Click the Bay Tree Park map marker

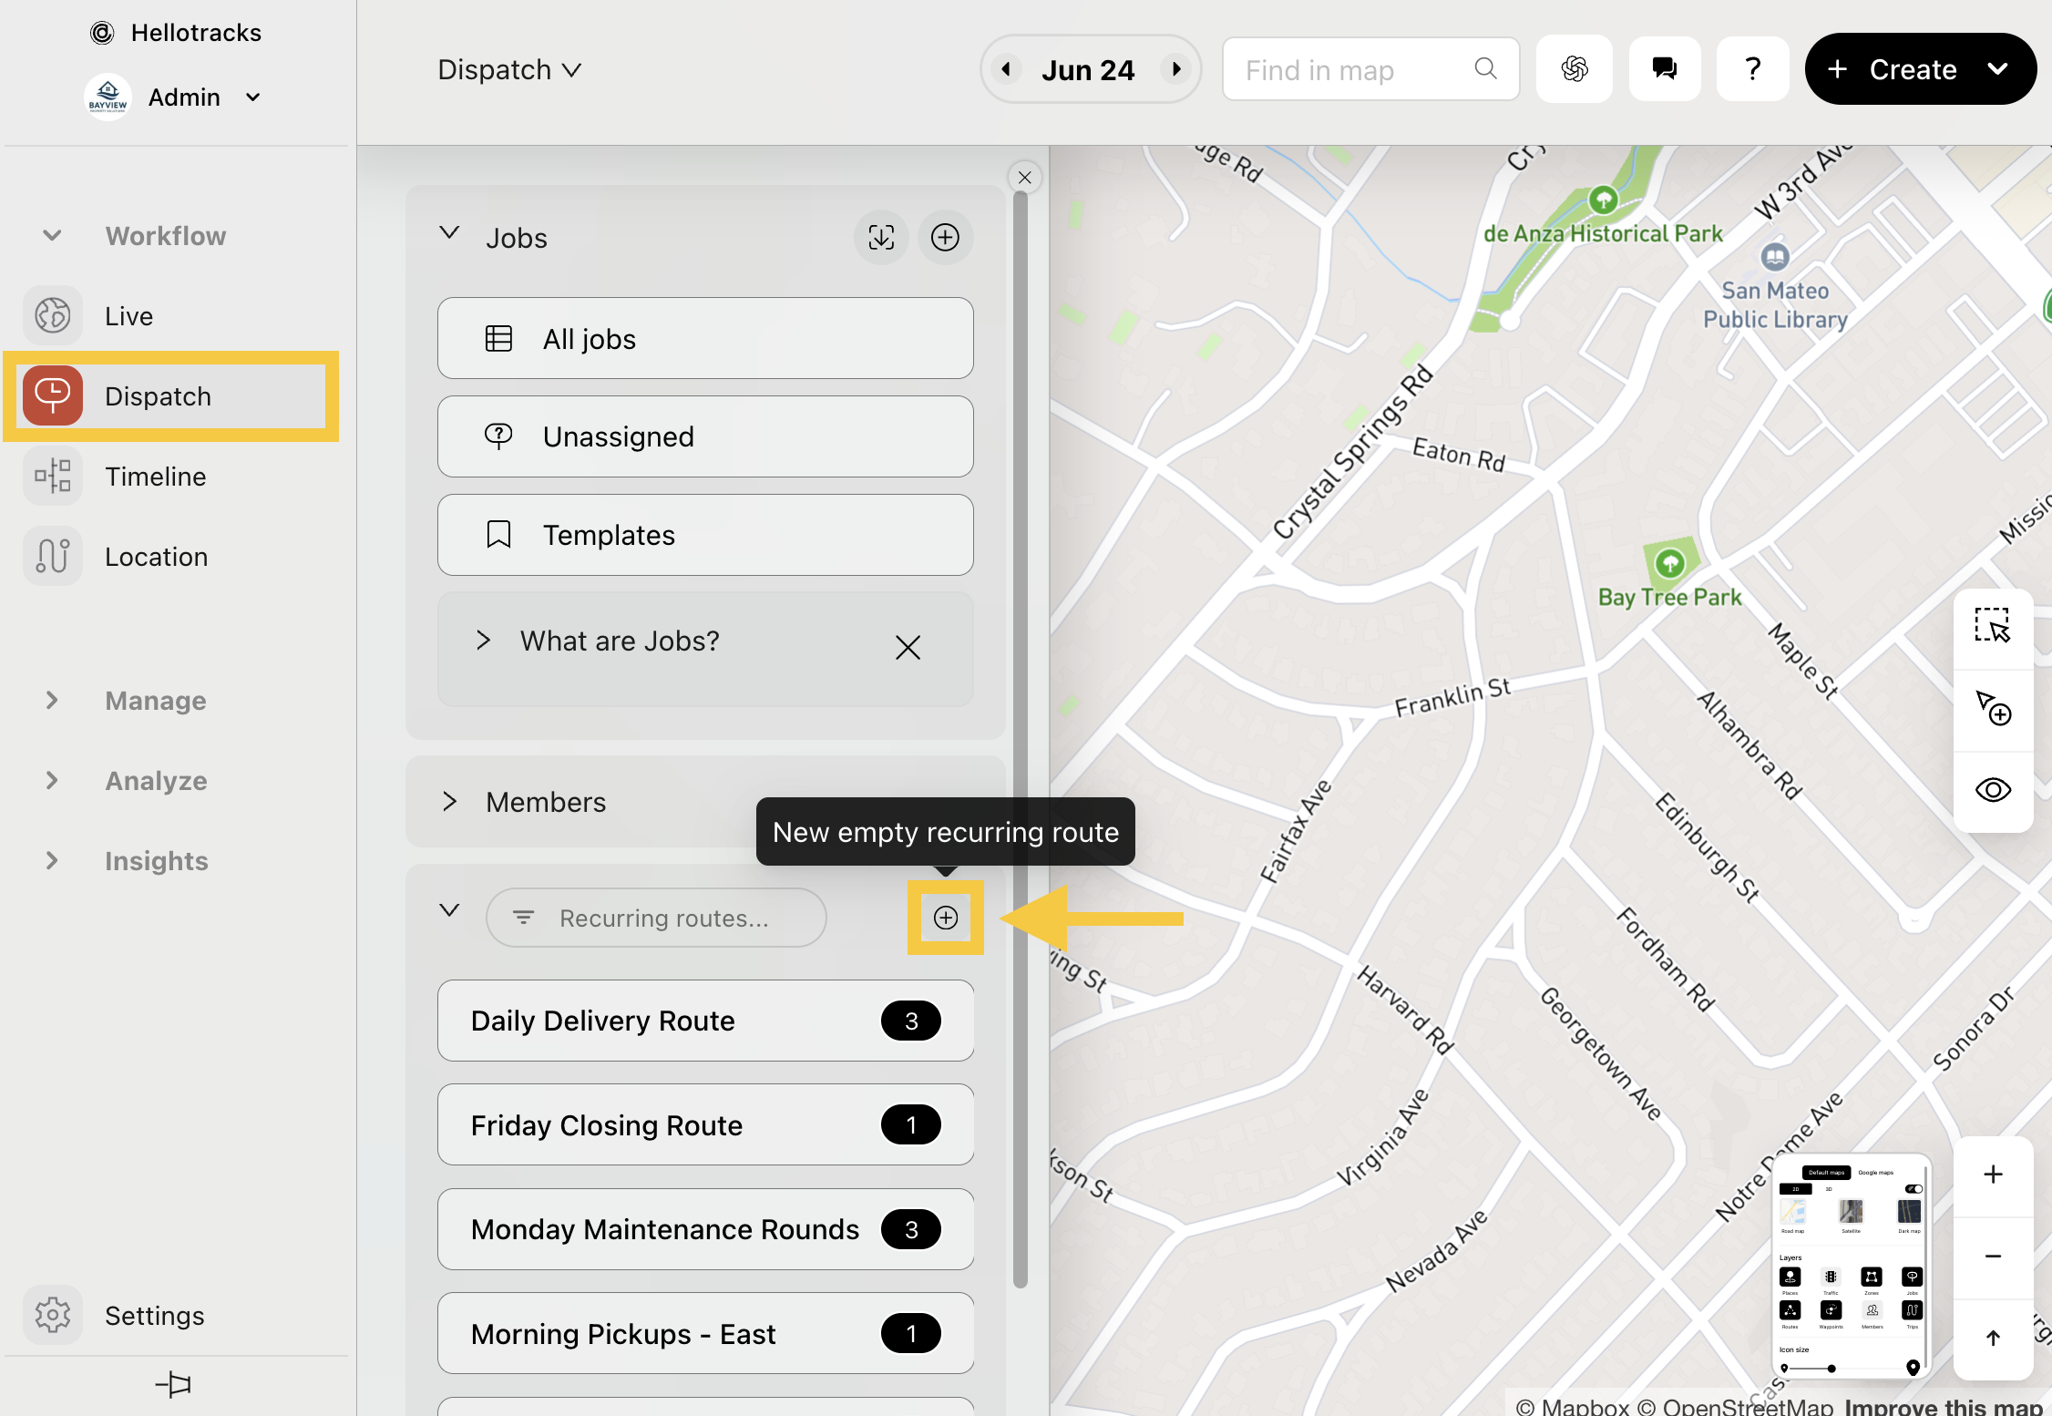[1669, 563]
